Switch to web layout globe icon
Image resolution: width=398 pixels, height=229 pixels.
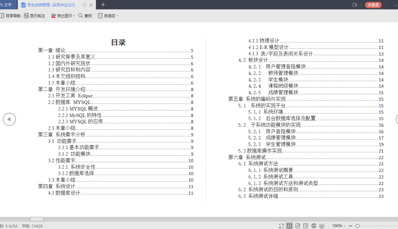[314, 226]
